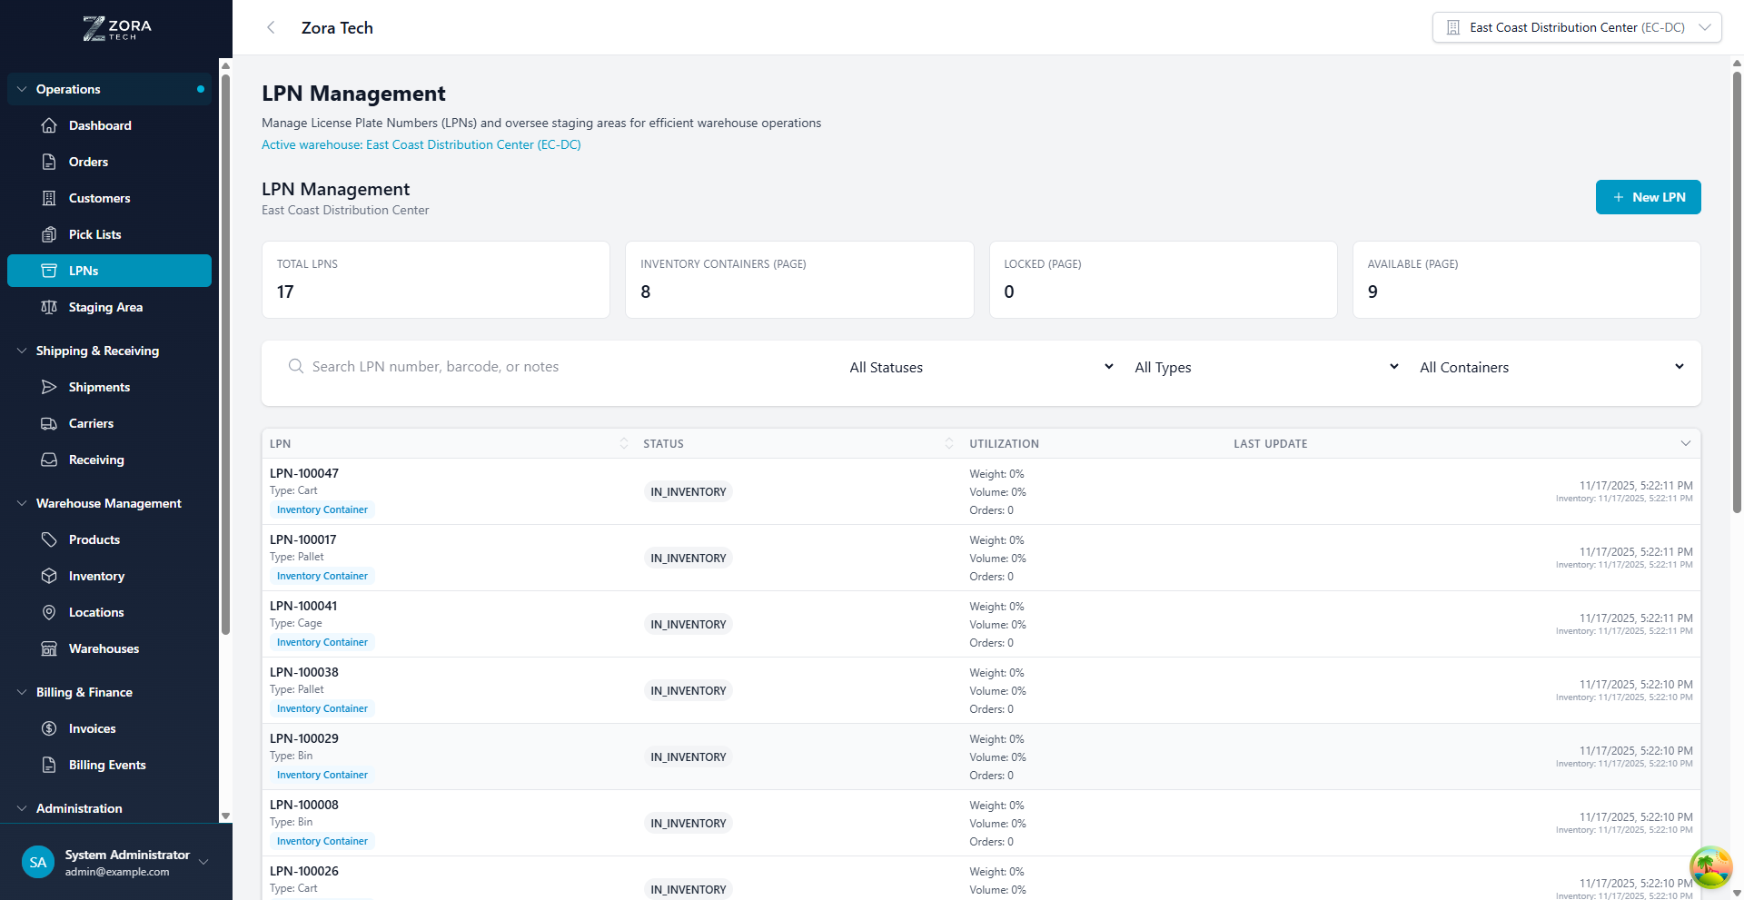Open the Dashboard via its home icon
Viewport: 1744px width, 900px height.
[x=50, y=125]
